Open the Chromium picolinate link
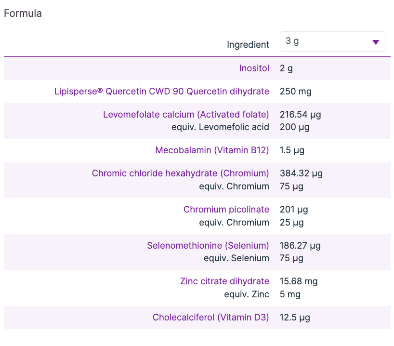This screenshot has height=346, width=394. pyautogui.click(x=226, y=210)
